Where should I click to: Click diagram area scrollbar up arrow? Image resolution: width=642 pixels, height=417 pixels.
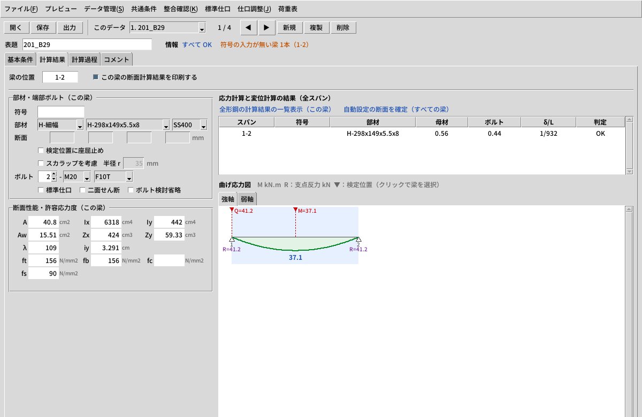[629, 209]
